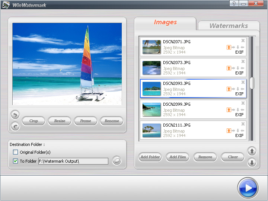This screenshot has width=268, height=201.
Task: Open the help question mark button
Action: click(234, 4)
